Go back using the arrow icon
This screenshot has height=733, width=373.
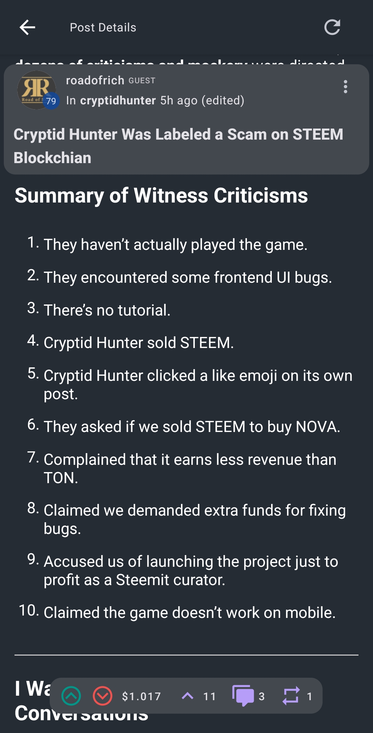pyautogui.click(x=28, y=27)
